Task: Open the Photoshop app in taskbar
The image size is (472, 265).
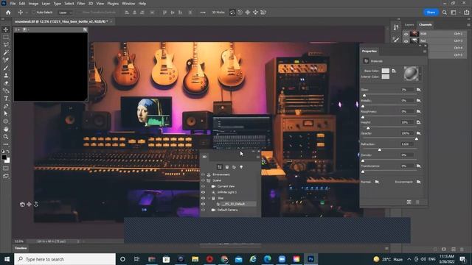Action: 311,258
